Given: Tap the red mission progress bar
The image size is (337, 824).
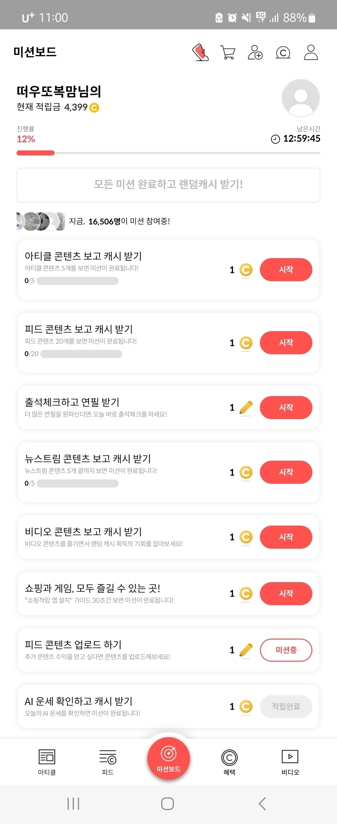Looking at the screenshot, I should point(36,153).
